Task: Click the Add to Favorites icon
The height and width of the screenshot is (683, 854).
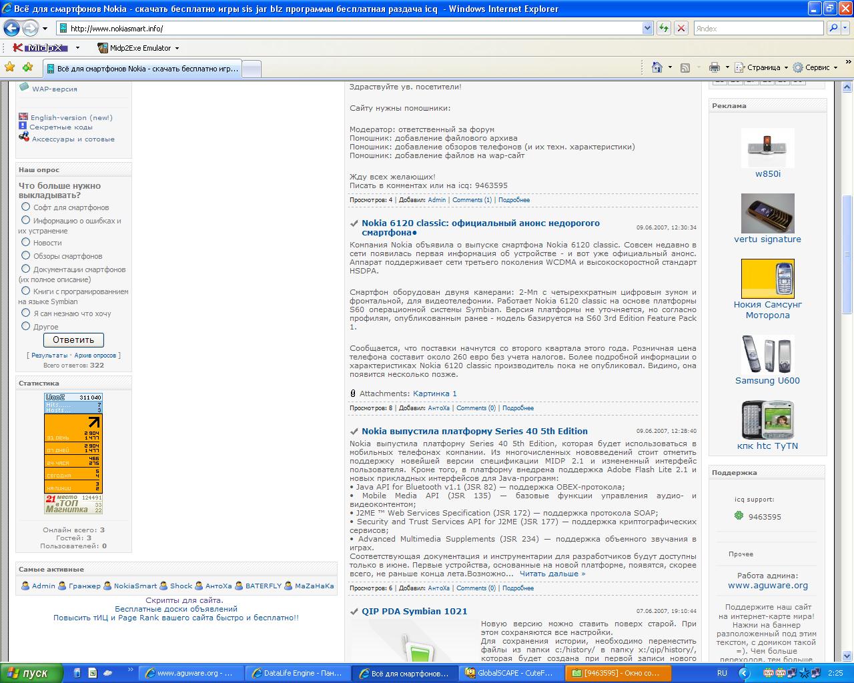Action: pos(27,67)
